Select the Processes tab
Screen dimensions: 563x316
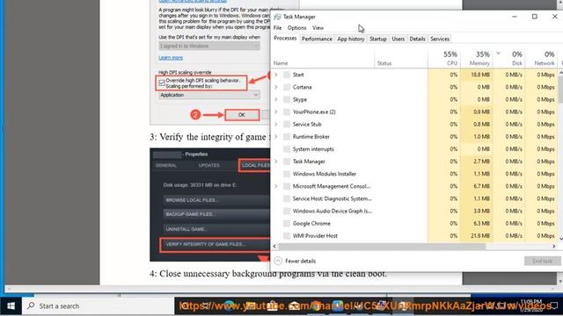point(285,39)
